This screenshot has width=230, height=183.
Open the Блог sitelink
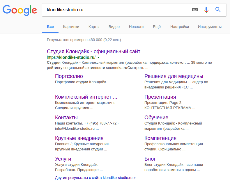tap(150, 159)
